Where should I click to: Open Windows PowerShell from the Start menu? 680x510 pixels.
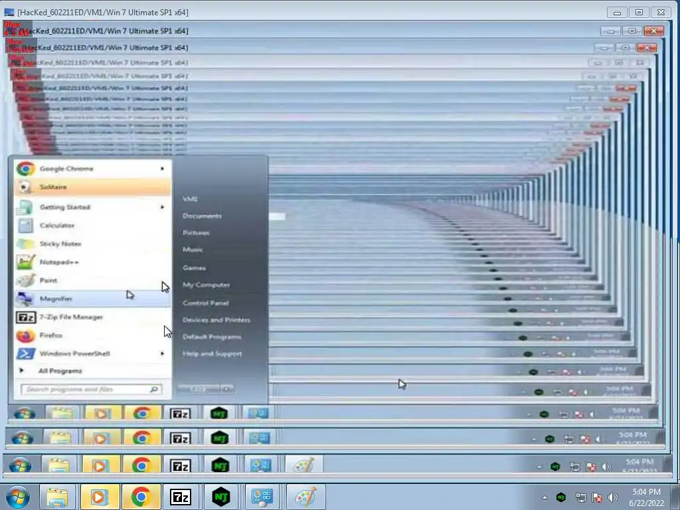[92, 353]
